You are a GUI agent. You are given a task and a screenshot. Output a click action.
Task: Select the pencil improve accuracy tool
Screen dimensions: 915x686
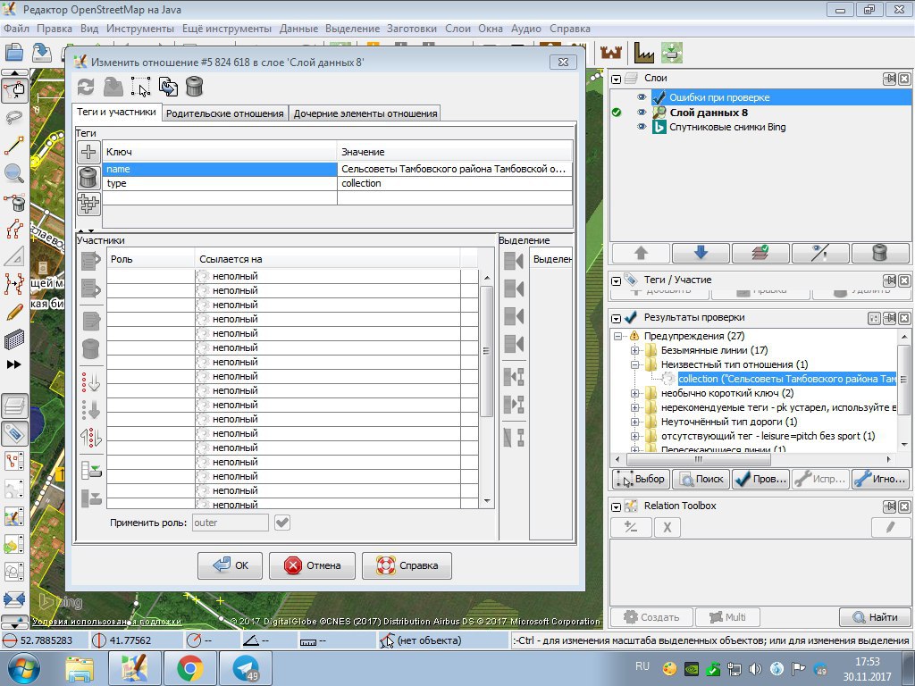pos(14,312)
